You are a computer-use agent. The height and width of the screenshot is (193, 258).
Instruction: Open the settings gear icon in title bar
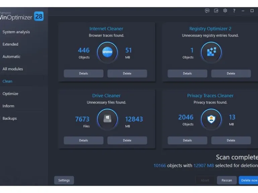(x=225, y=11)
